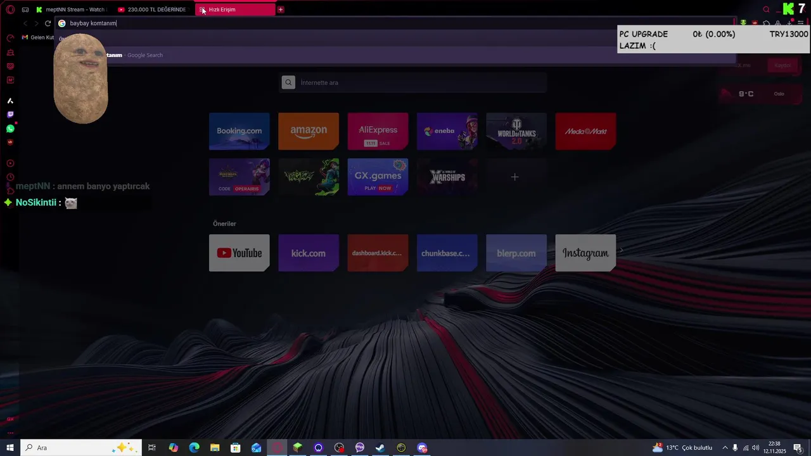811x456 pixels.
Task: Open Steam from the taskbar
Action: pos(380,448)
